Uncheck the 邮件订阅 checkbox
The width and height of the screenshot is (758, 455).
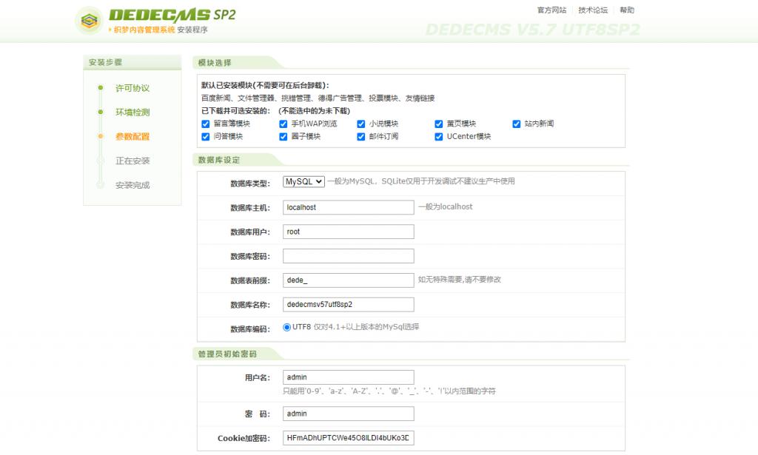tap(362, 138)
